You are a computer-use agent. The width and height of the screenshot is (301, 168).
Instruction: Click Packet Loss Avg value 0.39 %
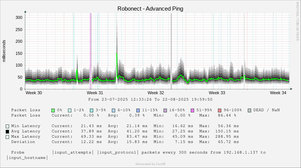coord(137,115)
